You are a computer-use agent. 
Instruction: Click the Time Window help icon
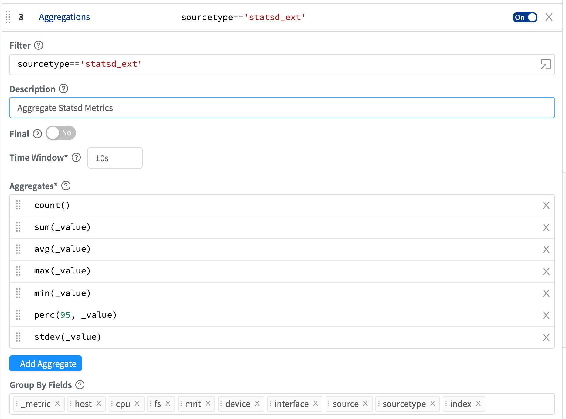76,158
